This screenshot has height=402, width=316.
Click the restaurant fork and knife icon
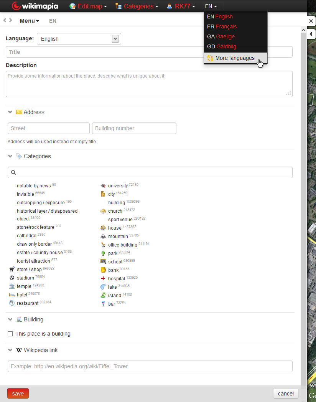12,303
